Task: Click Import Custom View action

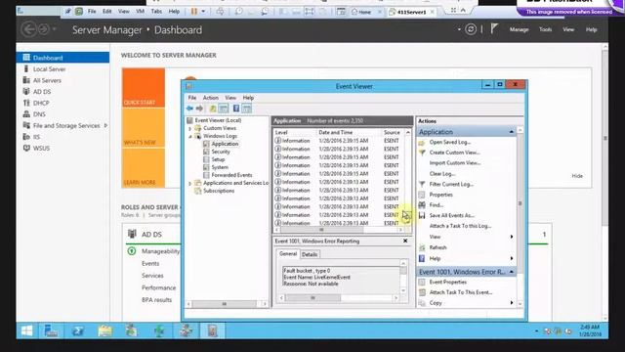Action: coord(455,163)
